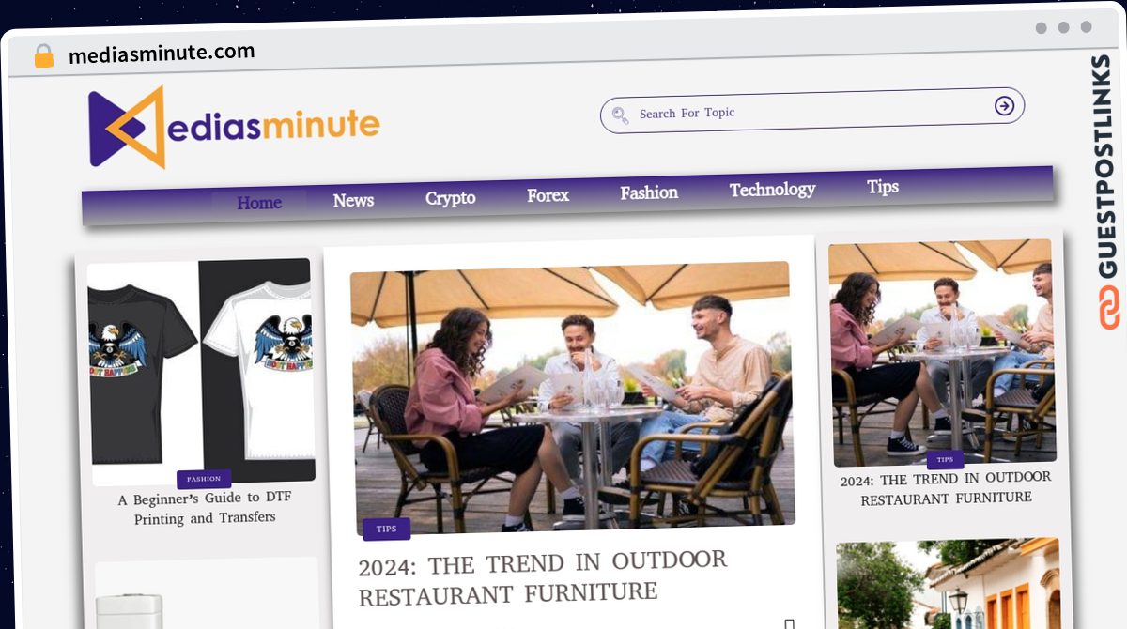The height and width of the screenshot is (629, 1127).
Task: Open the Home menu item
Action: point(259,203)
